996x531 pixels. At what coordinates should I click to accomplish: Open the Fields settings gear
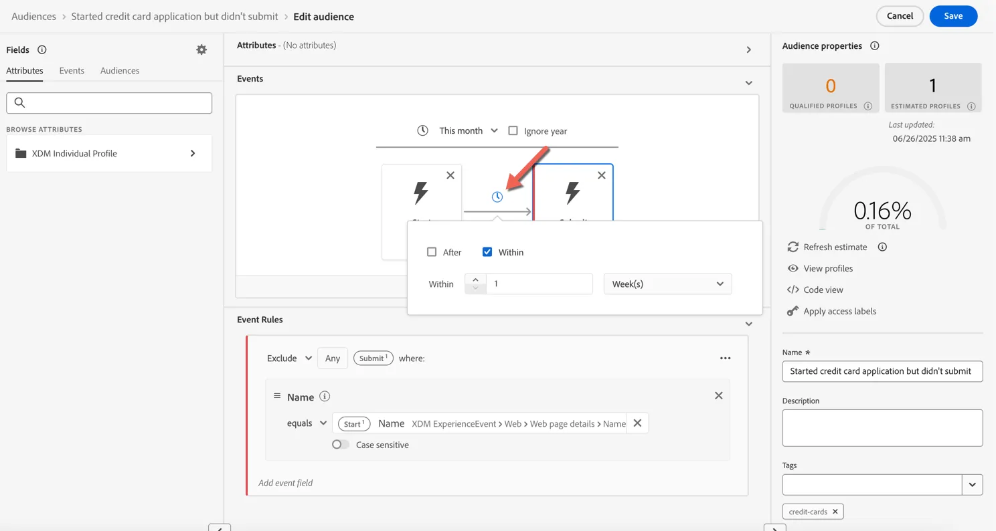pos(201,49)
